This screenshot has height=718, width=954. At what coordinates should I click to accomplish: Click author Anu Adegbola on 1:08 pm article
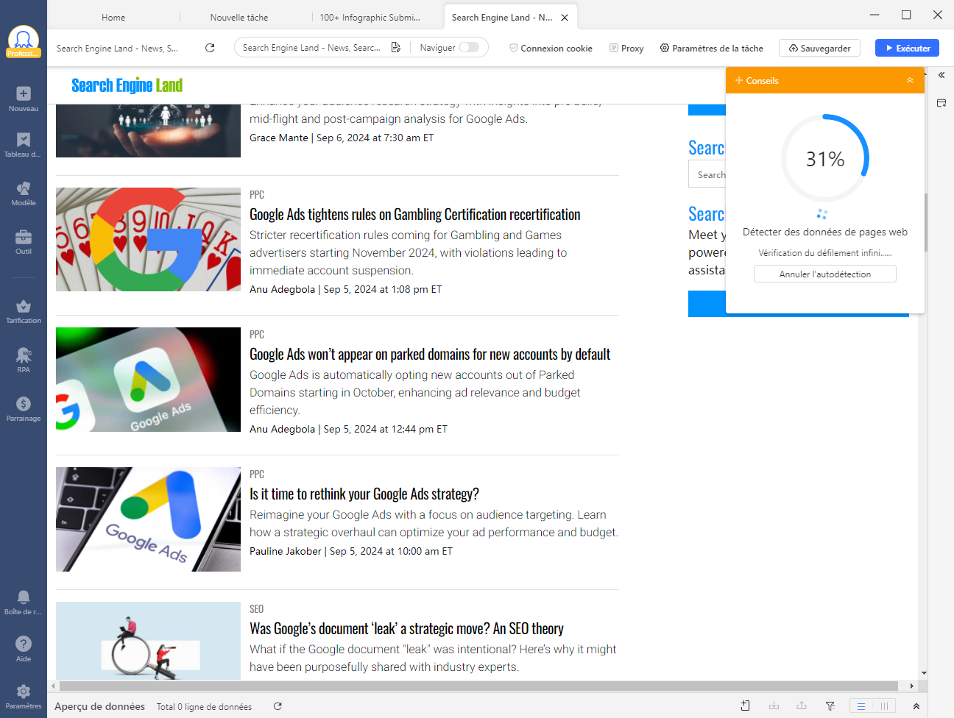282,289
